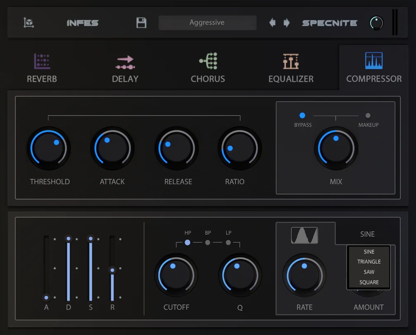Click the envelope D slider handle

69,238
